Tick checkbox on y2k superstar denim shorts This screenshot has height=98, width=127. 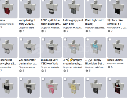click(21, 39)
